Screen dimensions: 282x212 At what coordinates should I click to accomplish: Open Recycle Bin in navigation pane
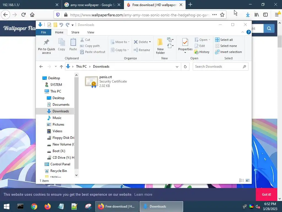pos(58,171)
